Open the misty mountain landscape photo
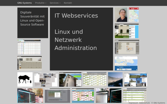Viewport: 167px width, 104px height. click(115, 79)
